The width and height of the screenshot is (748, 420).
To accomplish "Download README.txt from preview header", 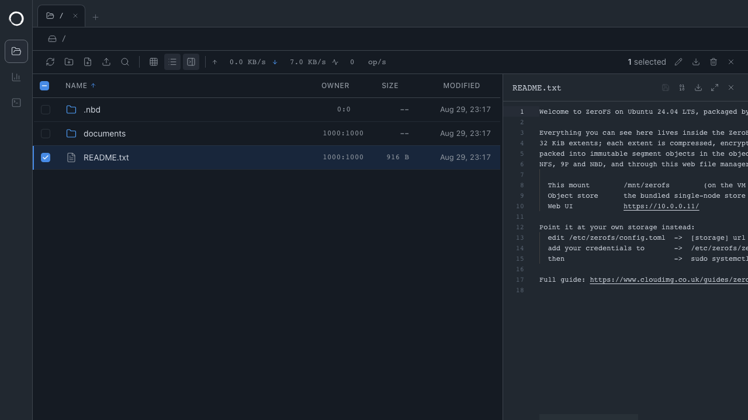I will coord(698,87).
